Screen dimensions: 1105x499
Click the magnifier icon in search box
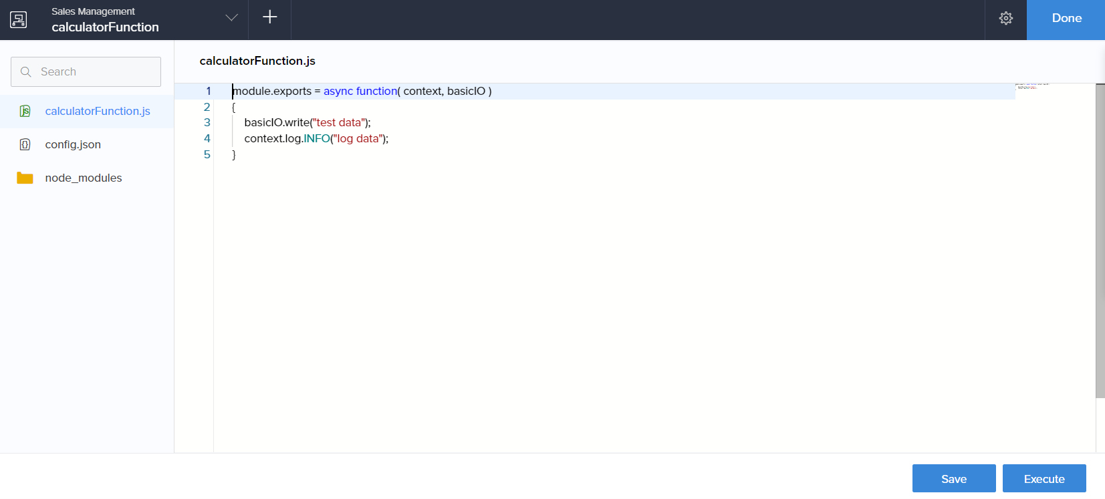click(26, 72)
